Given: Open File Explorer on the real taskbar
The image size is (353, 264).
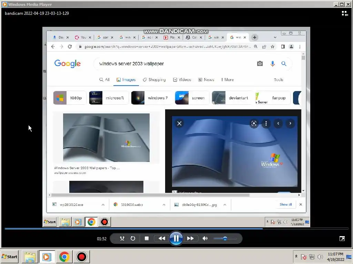Looking at the screenshot, I should pyautogui.click(x=30, y=256).
